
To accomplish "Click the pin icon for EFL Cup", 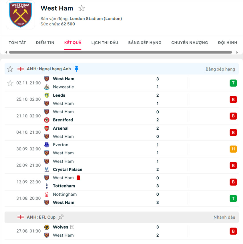I will pos(61,217).
